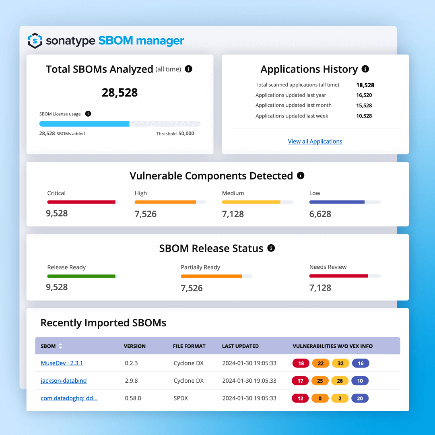Click the orange badge showing 25 for jackson-databind
The height and width of the screenshot is (435, 435).
320,381
